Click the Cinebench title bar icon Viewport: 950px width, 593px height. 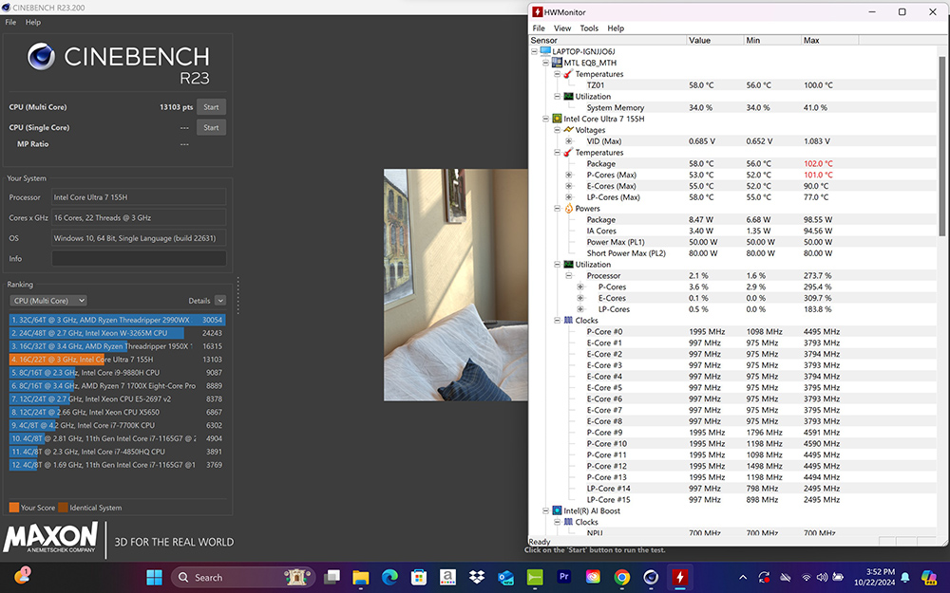pos(6,8)
